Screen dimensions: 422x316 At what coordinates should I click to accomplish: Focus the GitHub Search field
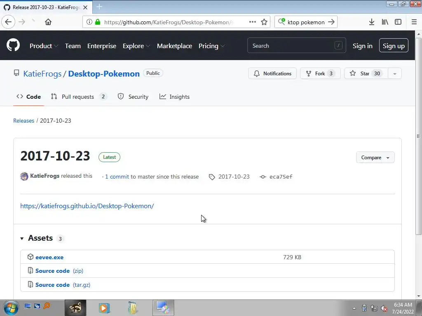[x=296, y=45]
